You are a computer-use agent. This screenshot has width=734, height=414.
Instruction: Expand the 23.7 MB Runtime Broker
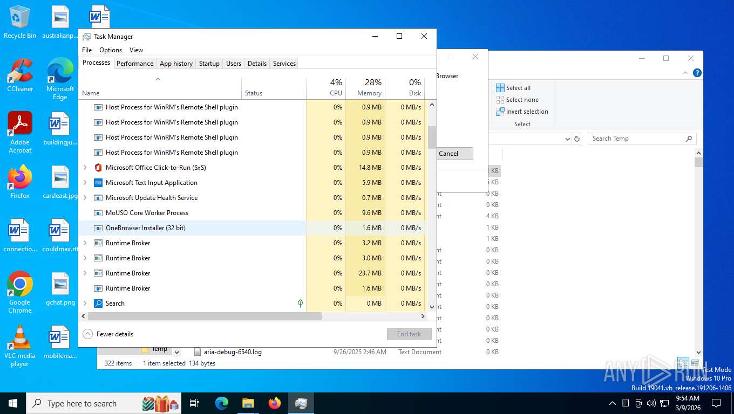(85, 273)
